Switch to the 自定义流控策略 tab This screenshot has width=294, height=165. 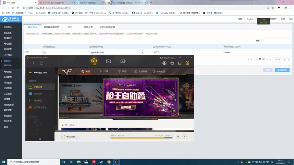(107, 27)
